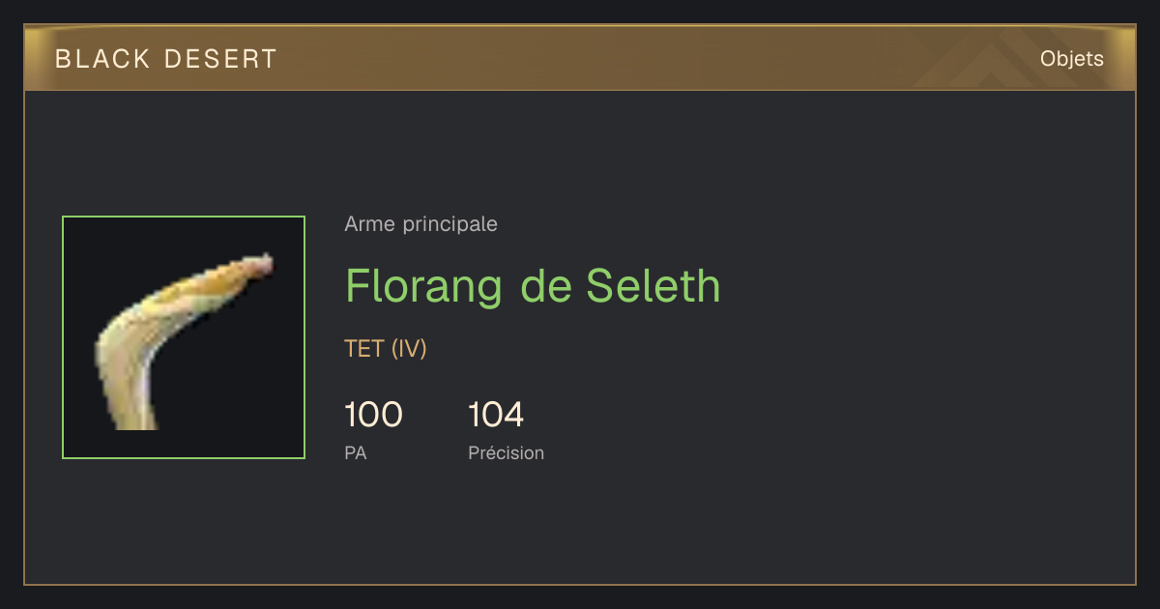Click the BLACK DESERT header title
The image size is (1160, 609).
pyautogui.click(x=166, y=59)
